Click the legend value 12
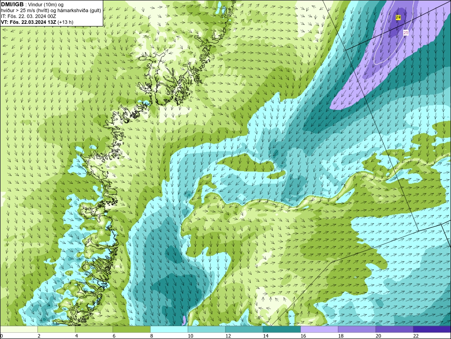451x339 pixels. coord(228,336)
